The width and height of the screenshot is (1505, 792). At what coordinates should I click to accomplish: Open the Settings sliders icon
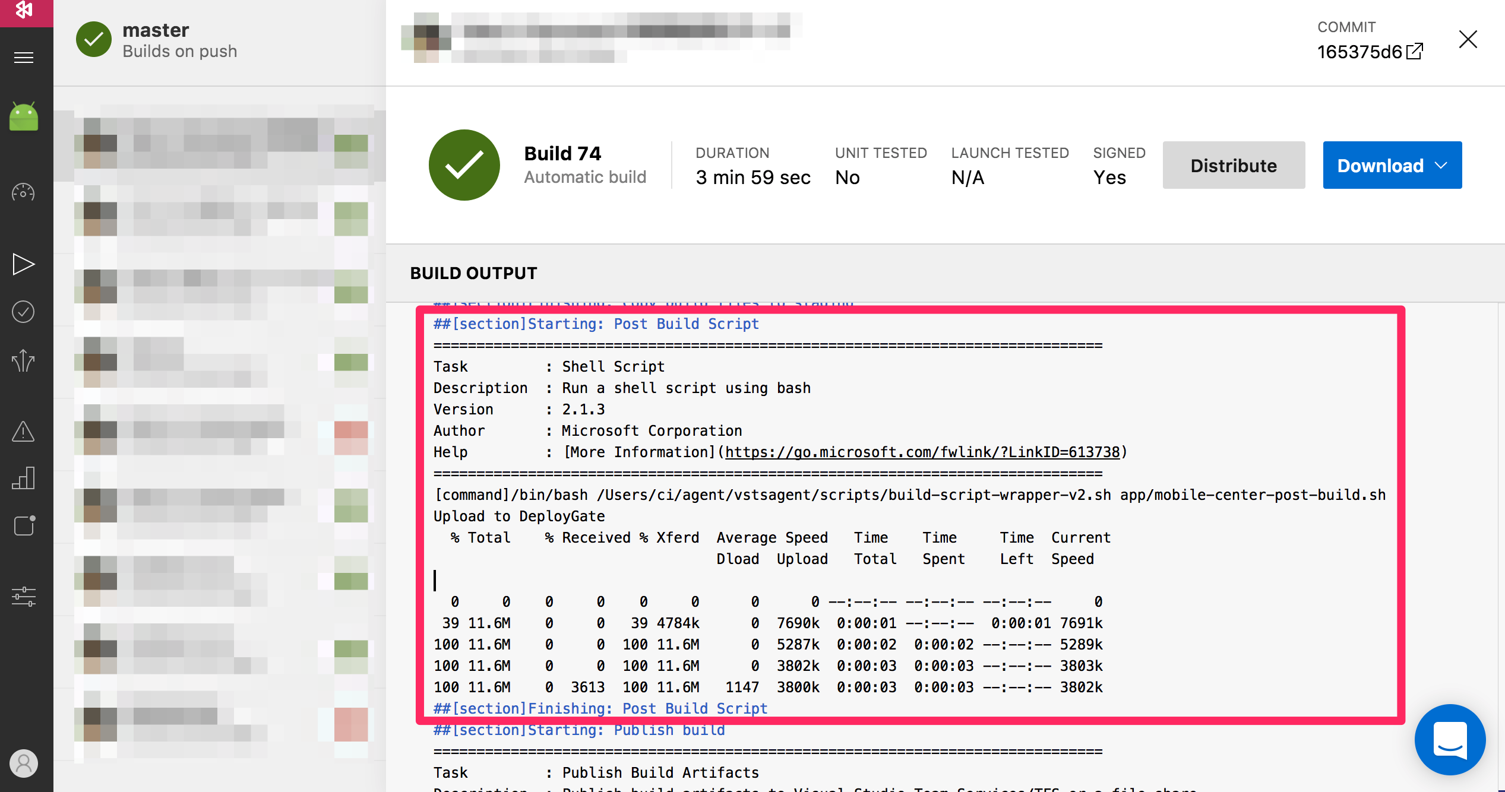24,596
